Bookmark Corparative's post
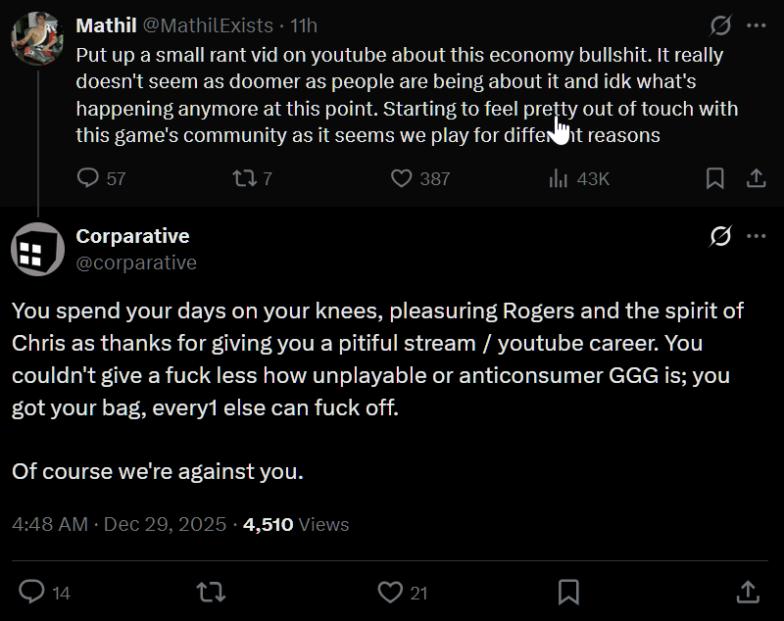The height and width of the screenshot is (621, 784). point(568,592)
